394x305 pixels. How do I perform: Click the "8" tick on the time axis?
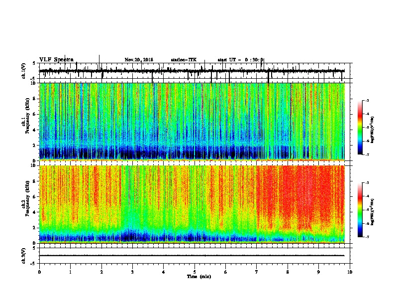(x=288, y=272)
